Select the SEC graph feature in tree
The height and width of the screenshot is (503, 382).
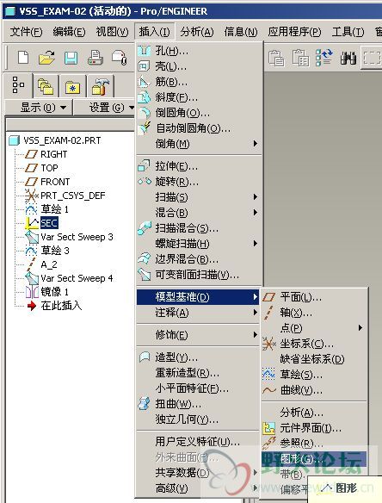coord(41,223)
